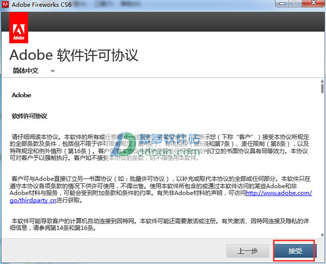This screenshot has height=264, width=326.
Task: Click the Accept (接受) button
Action: point(295,251)
